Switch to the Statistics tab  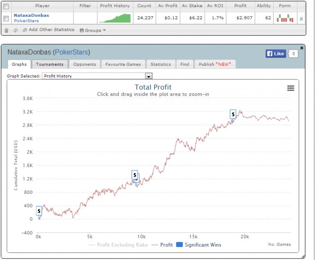[161, 64]
